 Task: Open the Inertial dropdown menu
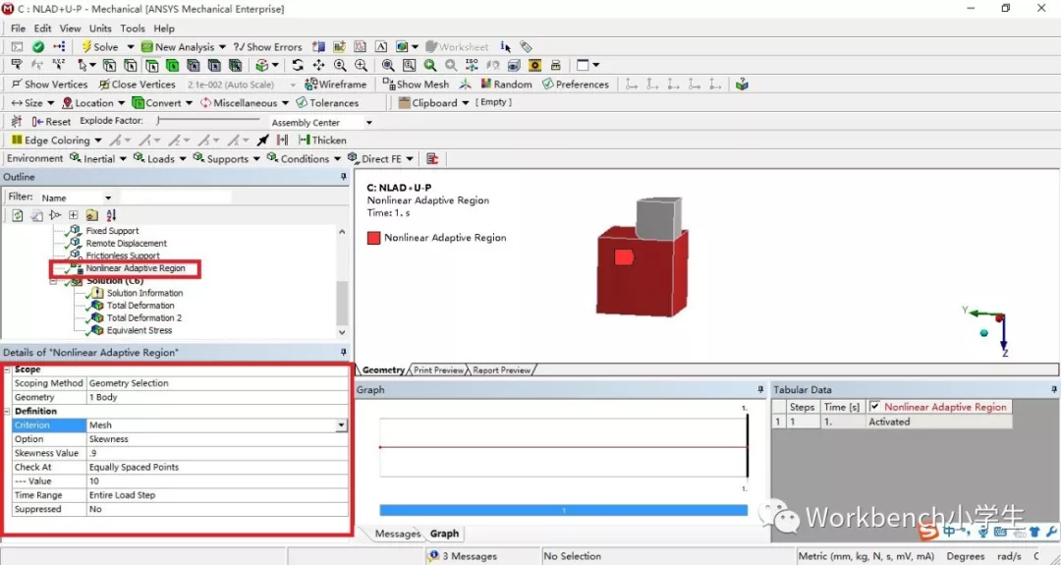[98, 158]
